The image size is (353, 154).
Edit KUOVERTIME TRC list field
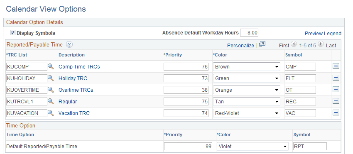(x=27, y=90)
